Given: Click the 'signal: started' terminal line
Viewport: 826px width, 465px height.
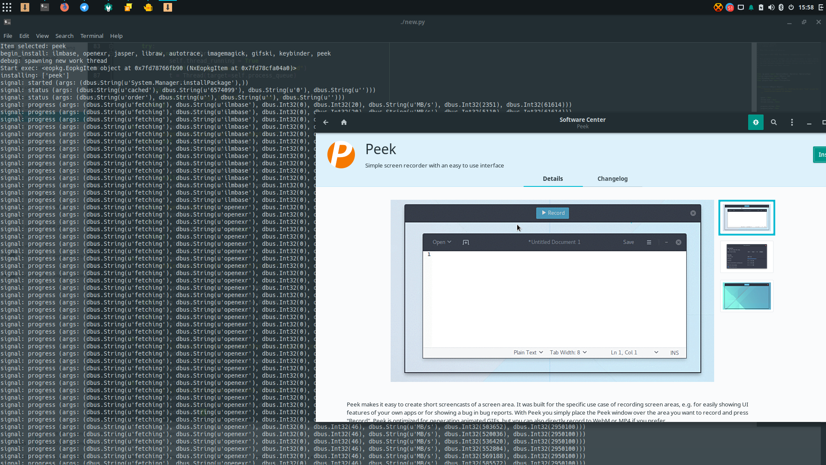Looking at the screenshot, I should pos(124,83).
